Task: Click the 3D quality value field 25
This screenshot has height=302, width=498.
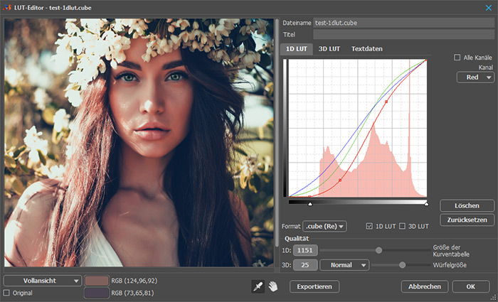Action: [305, 265]
